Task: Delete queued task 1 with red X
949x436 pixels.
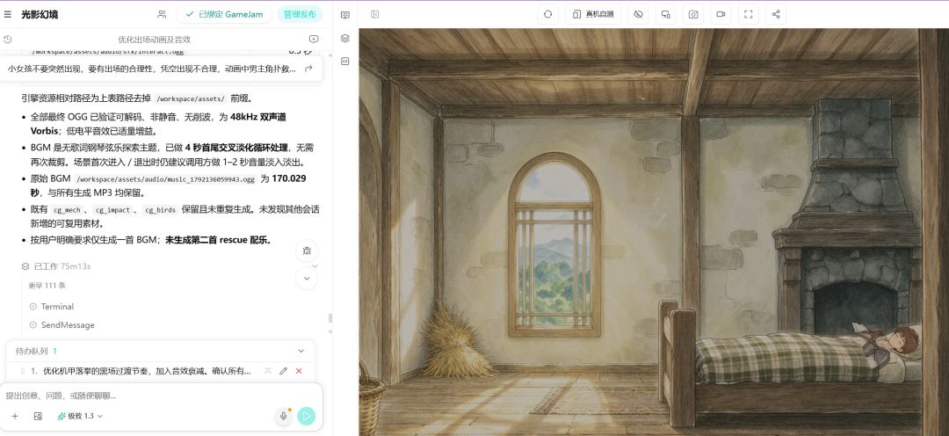Action: coord(299,371)
